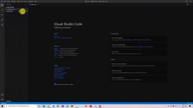The width and height of the screenshot is (193, 108).
Task: Open Stack Overflow link
Action: pyautogui.click(x=58, y=76)
